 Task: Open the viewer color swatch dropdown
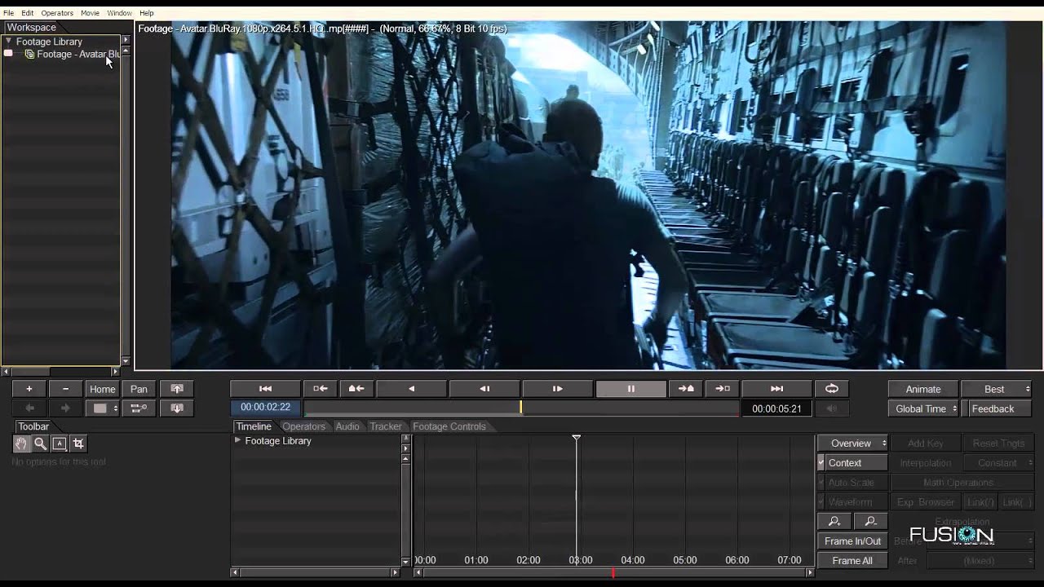pos(104,408)
